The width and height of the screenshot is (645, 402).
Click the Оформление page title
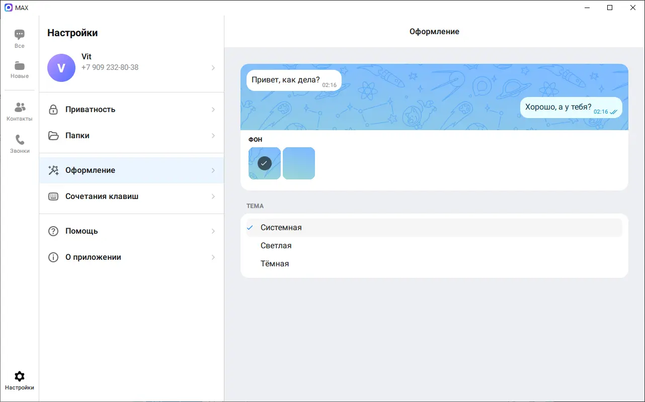434,32
